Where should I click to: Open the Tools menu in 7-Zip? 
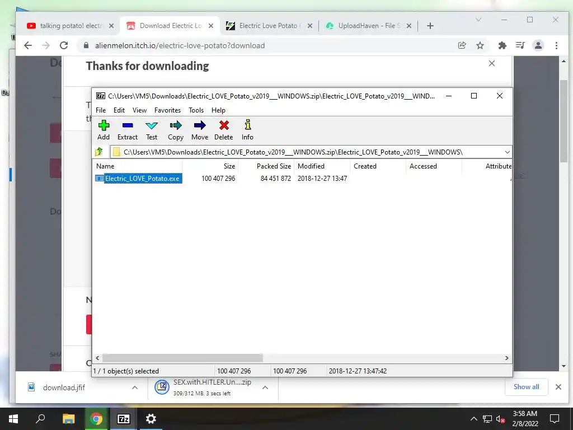coord(196,110)
